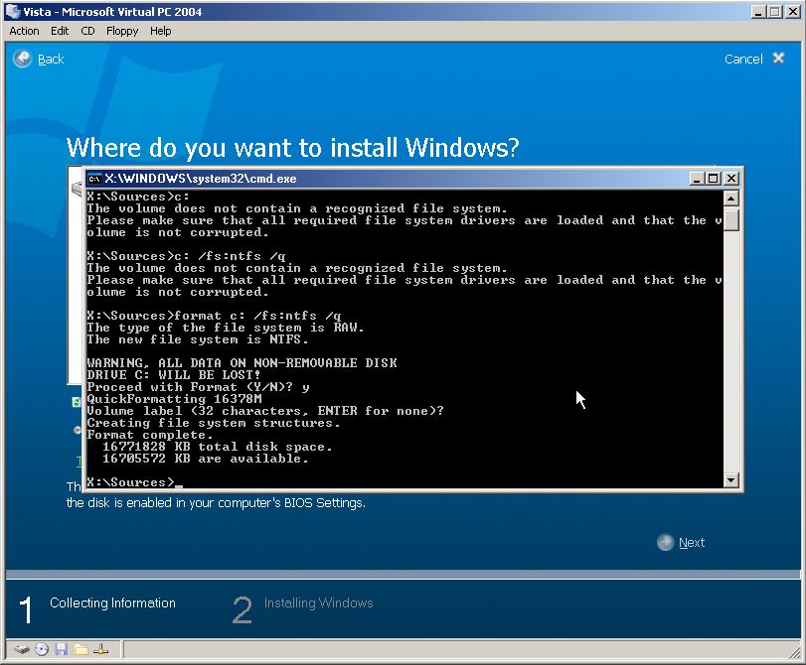806x665 pixels.
Task: Click 'Proceed with Format (Y/N)? y' line
Action: (198, 387)
